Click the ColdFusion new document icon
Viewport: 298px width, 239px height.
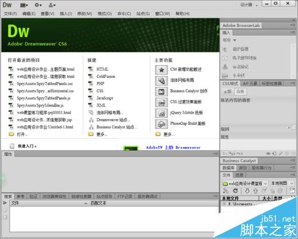(x=91, y=76)
